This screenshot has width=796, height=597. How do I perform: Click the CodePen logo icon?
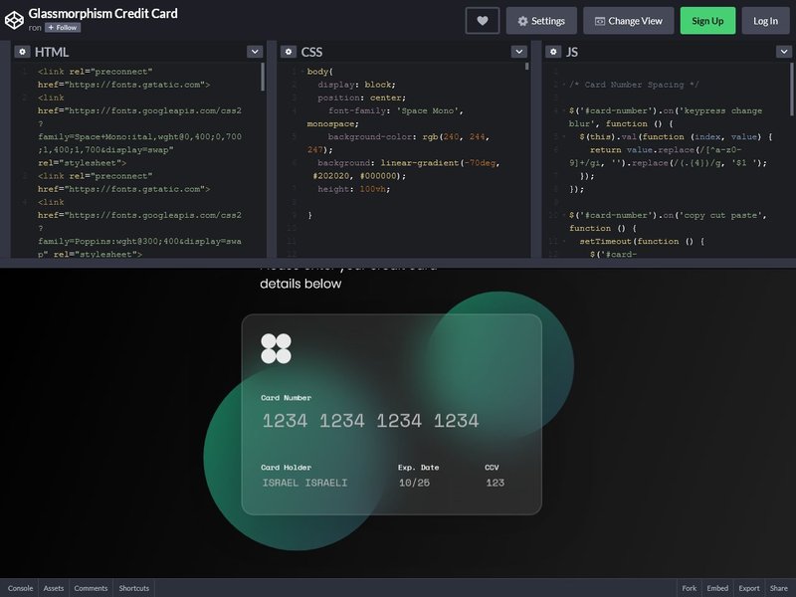[x=14, y=20]
